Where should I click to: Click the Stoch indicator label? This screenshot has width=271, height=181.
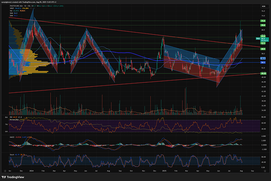[12, 155]
